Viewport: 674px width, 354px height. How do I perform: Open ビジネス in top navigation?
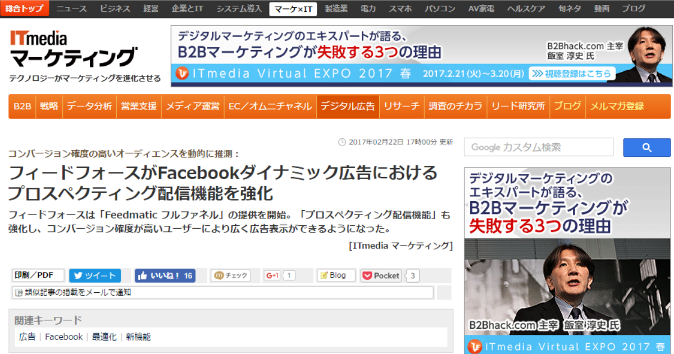click(115, 8)
